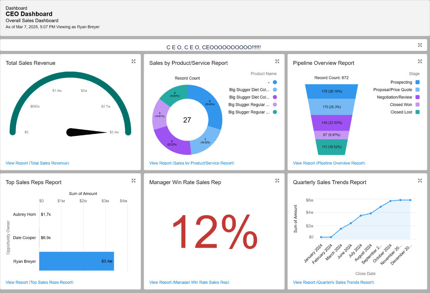
Task: Open View Report (Pipeline Overview Report)
Action: [329, 163]
